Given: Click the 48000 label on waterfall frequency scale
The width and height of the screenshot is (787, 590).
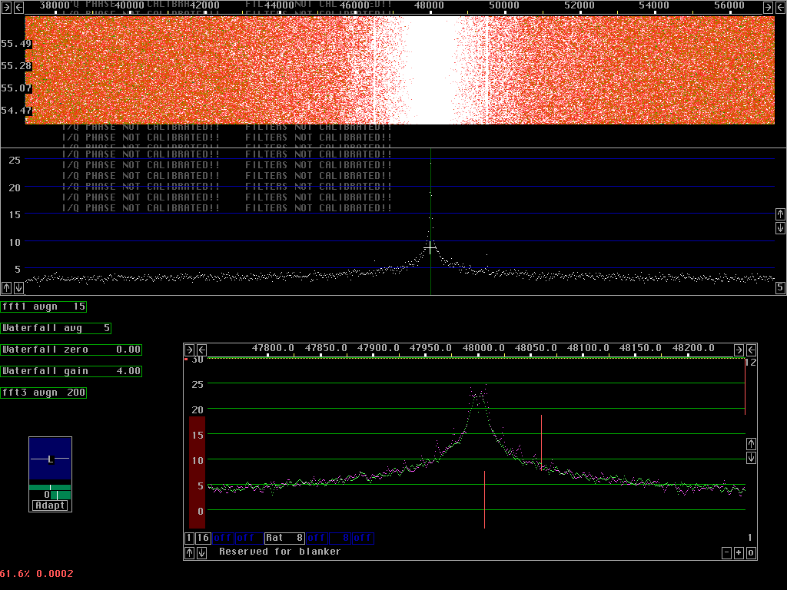Looking at the screenshot, I should (x=429, y=5).
